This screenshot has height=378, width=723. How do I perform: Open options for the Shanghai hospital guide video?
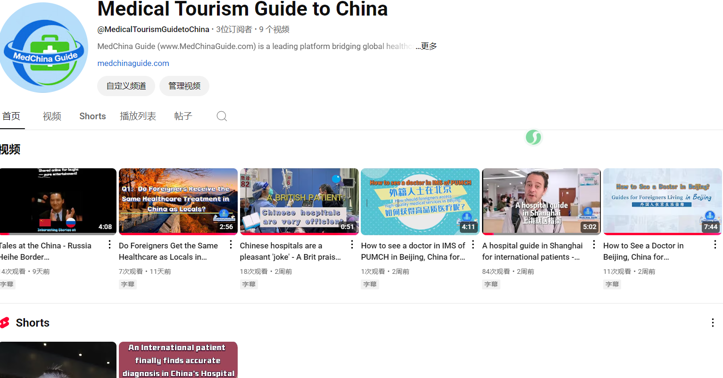click(x=594, y=245)
